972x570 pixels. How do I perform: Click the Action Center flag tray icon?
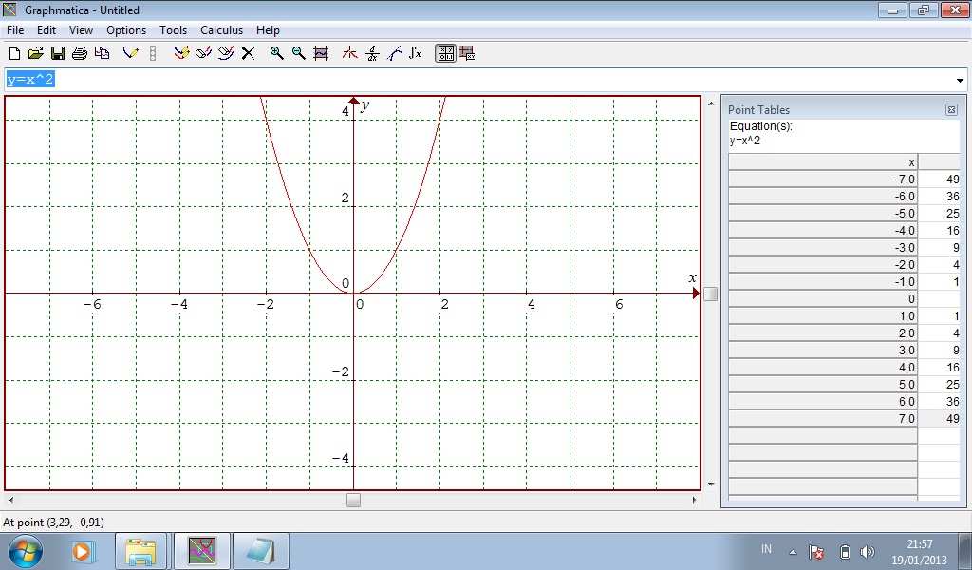[816, 551]
